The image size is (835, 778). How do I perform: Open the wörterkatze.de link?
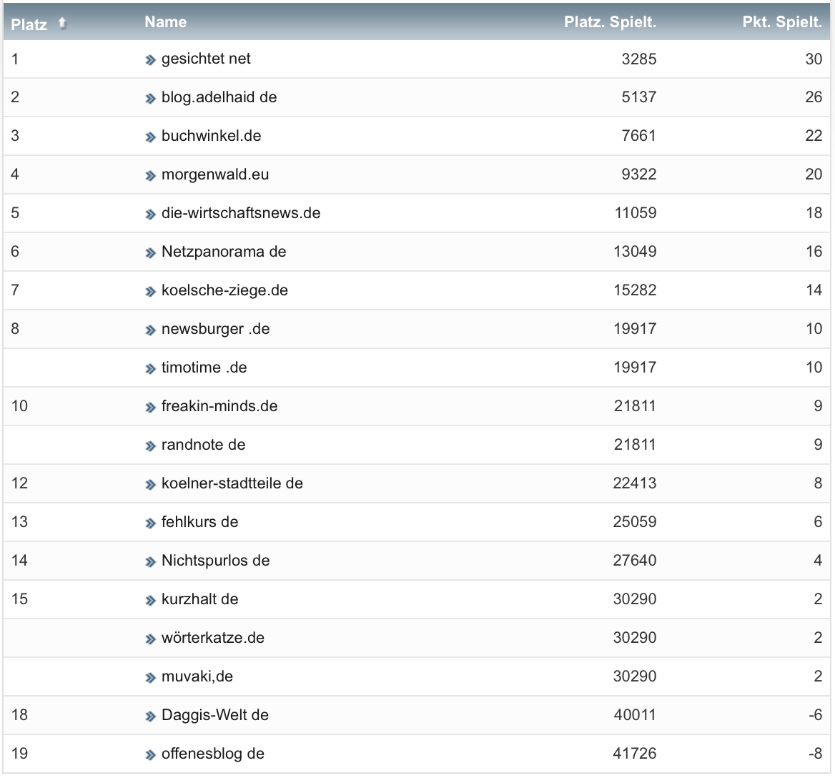213,637
